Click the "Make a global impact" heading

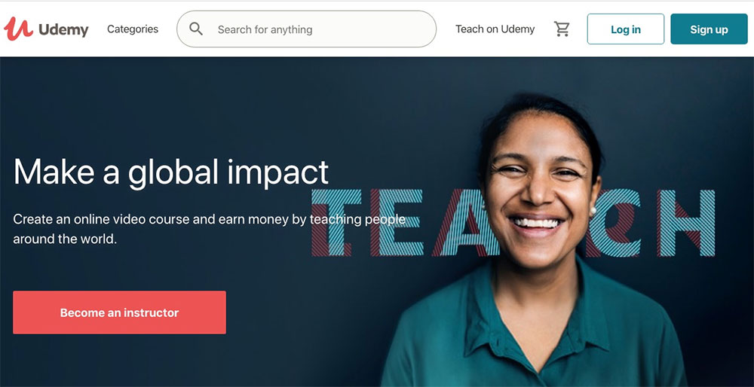pyautogui.click(x=171, y=172)
